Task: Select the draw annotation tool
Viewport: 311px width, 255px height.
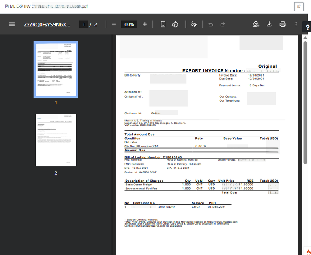Action: (x=194, y=24)
